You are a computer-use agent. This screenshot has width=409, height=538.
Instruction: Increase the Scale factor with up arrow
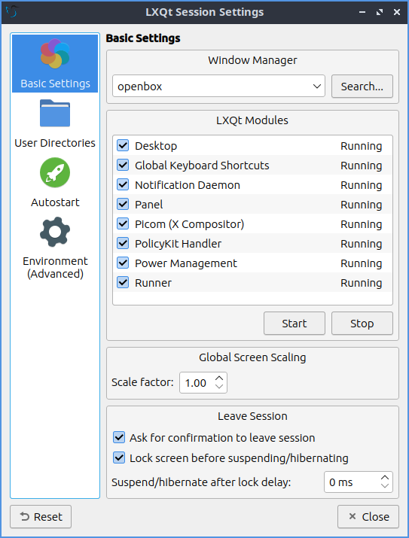(x=219, y=378)
